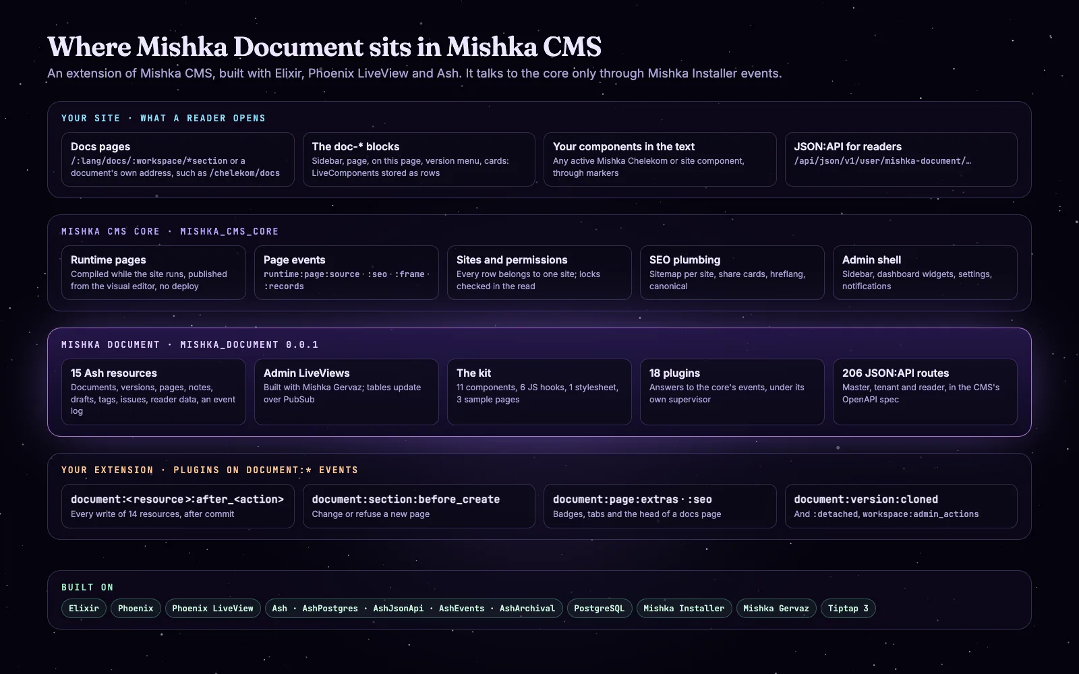Click the subtitle about Mishka Installer events
The width and height of the screenshot is (1079, 674).
coord(415,73)
